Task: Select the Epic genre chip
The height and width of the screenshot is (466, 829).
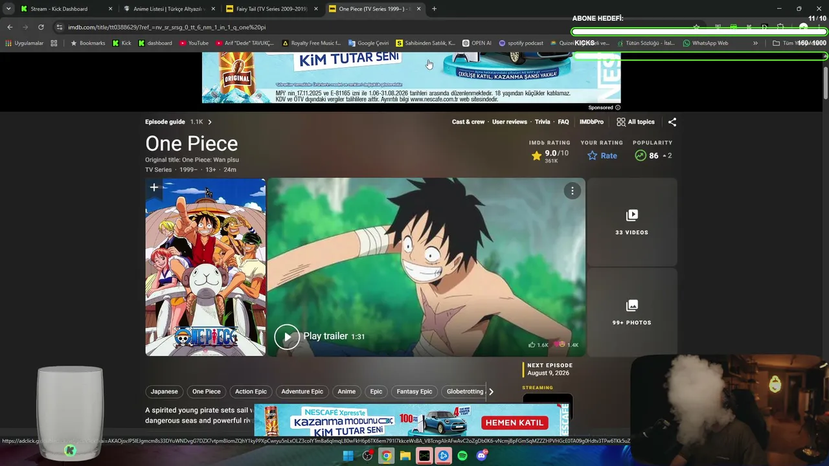Action: [376, 392]
